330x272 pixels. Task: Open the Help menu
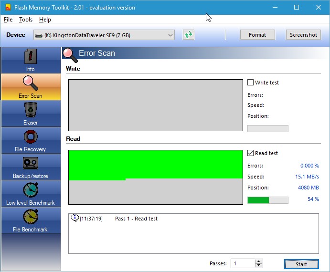(x=45, y=20)
